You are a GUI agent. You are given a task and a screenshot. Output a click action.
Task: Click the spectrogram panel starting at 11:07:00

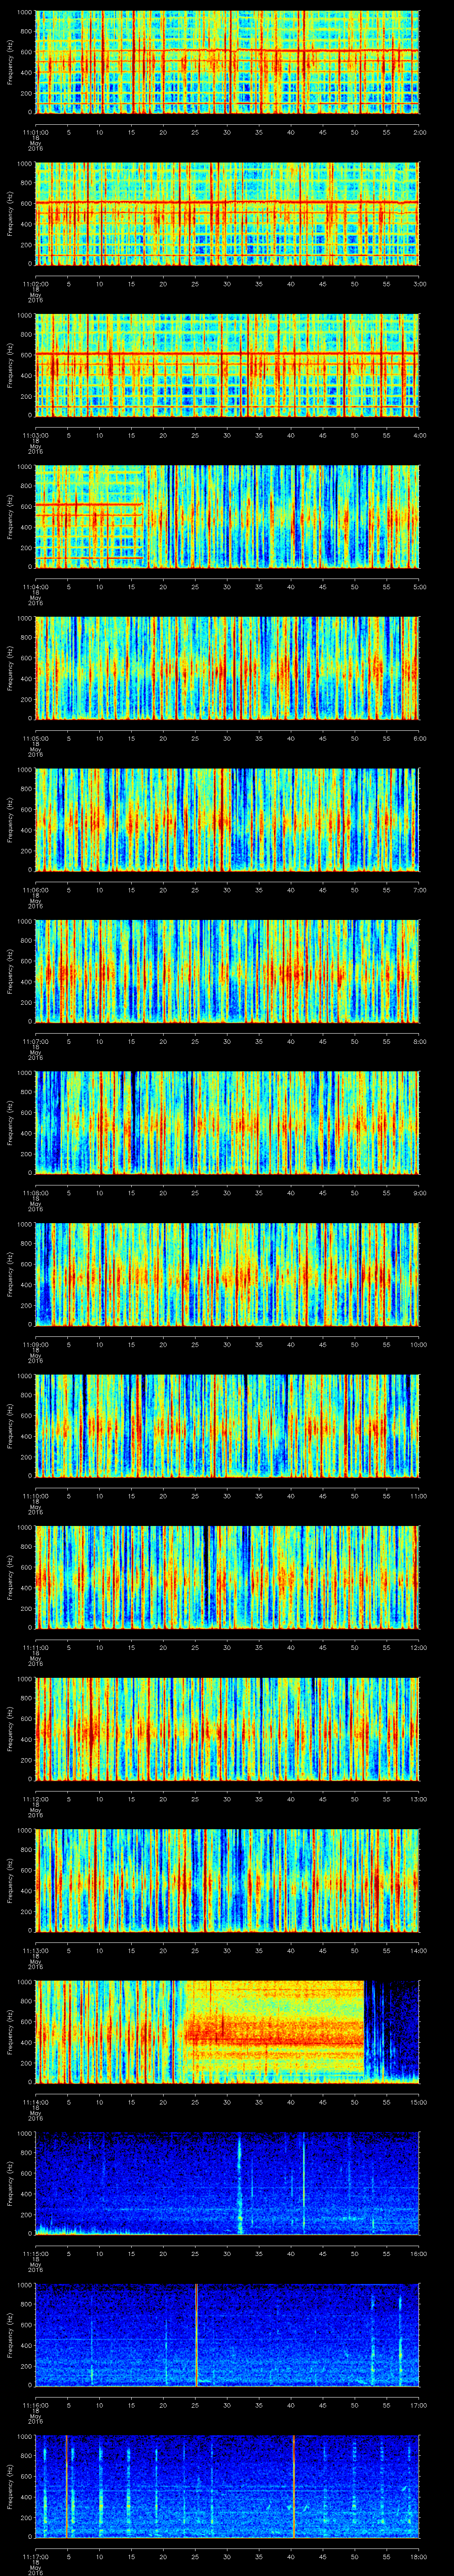(x=227, y=971)
